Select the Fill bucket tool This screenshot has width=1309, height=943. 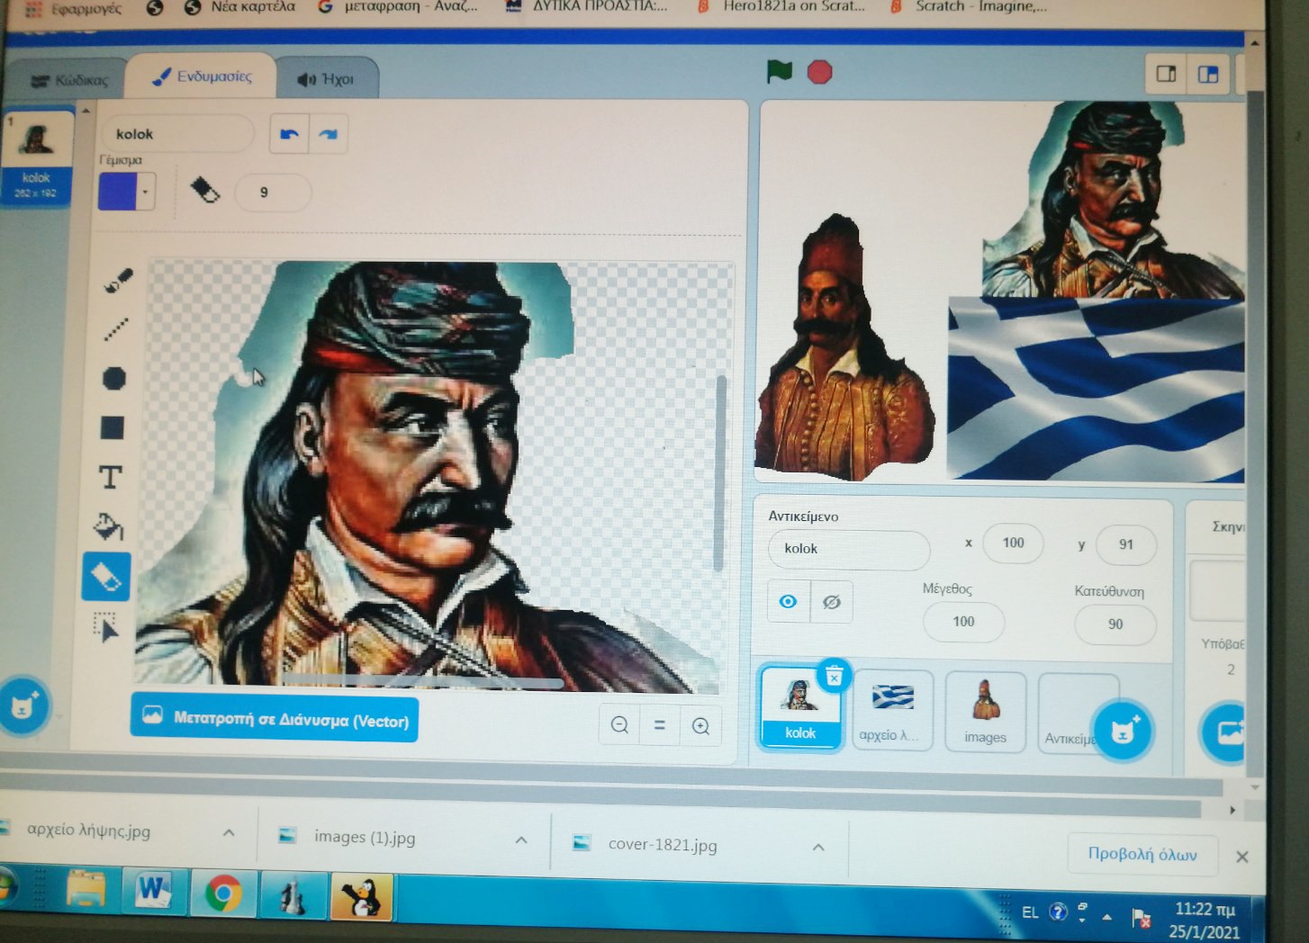pos(108,526)
